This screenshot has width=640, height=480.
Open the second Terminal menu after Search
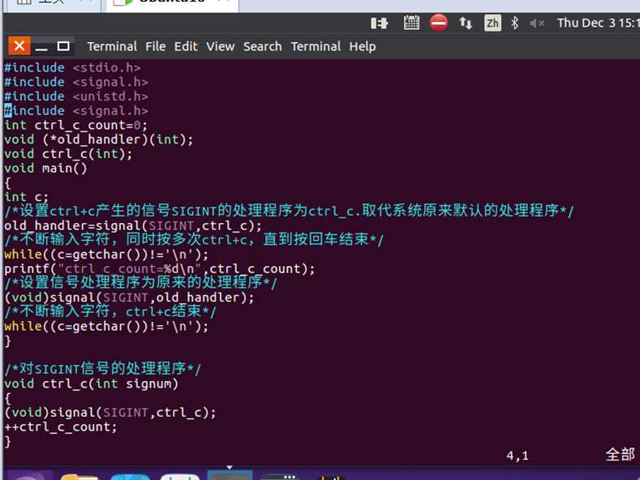click(x=316, y=46)
